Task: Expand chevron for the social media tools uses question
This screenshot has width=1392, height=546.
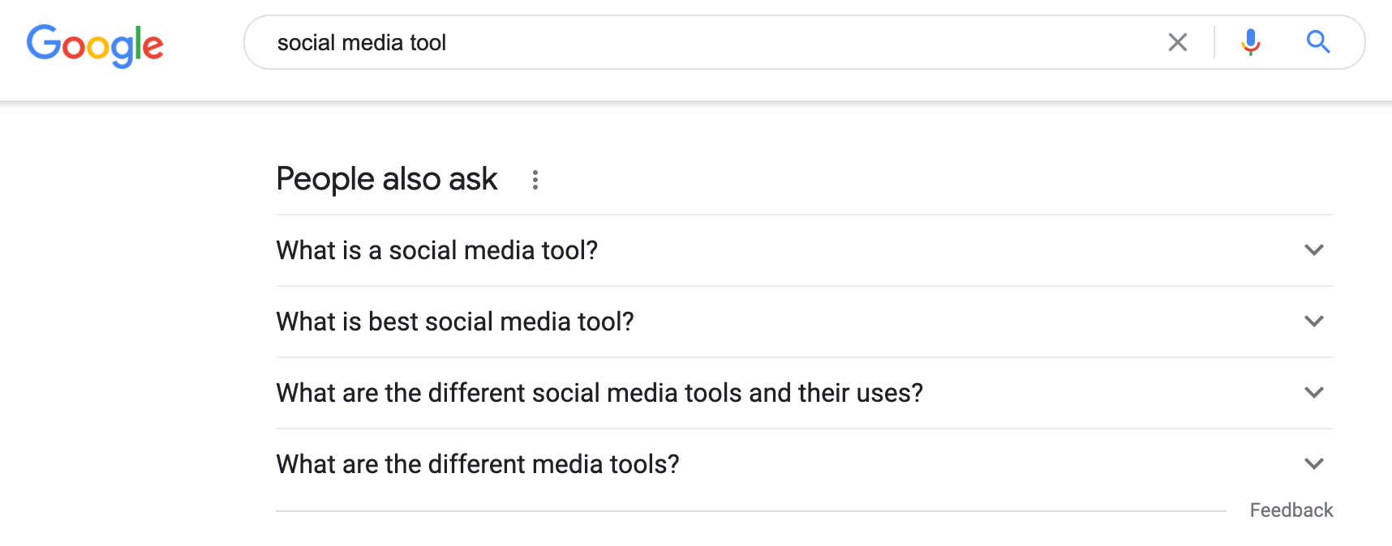Action: tap(1313, 393)
